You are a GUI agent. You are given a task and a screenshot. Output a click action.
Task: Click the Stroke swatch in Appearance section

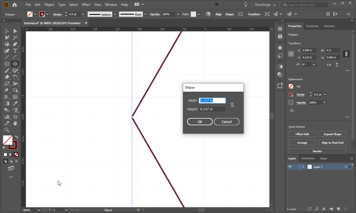coord(291,94)
